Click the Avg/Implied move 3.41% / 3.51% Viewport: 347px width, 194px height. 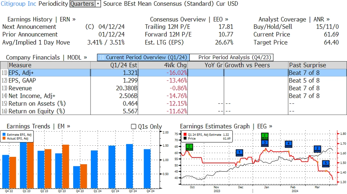tap(106, 42)
